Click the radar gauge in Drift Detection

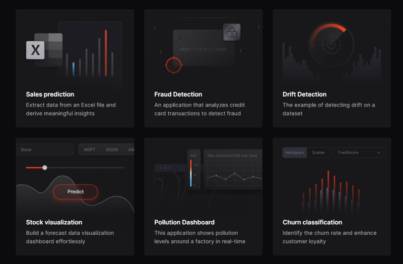(331, 45)
